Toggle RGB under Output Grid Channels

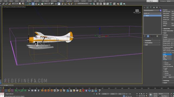164,70
